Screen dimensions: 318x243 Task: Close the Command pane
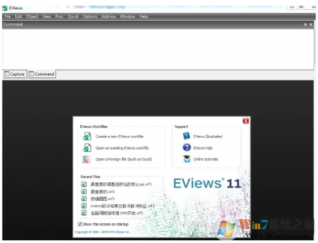311,24
